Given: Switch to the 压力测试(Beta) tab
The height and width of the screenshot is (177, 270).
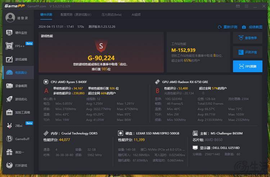Looking at the screenshot, I should tap(112, 15).
